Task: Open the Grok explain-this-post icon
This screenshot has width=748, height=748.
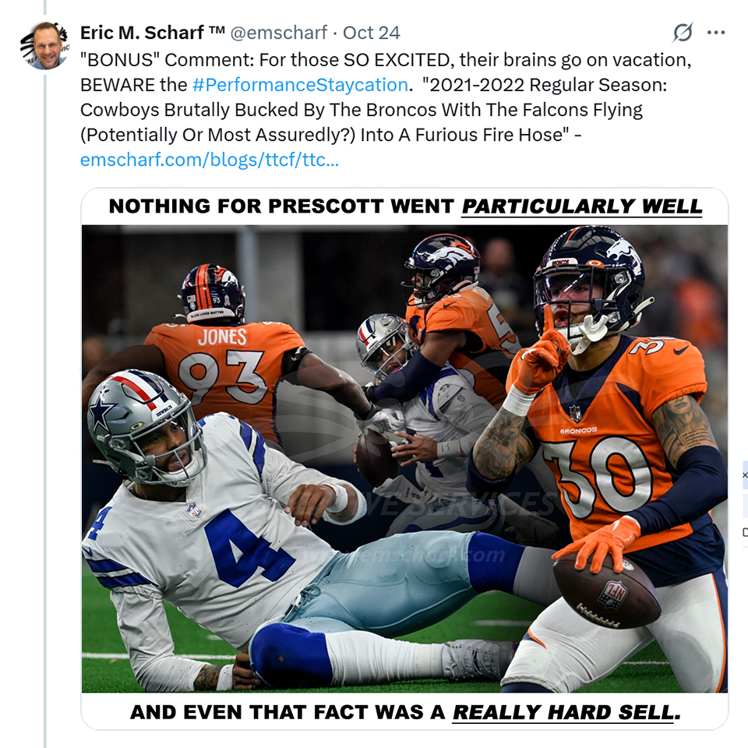Action: click(683, 33)
